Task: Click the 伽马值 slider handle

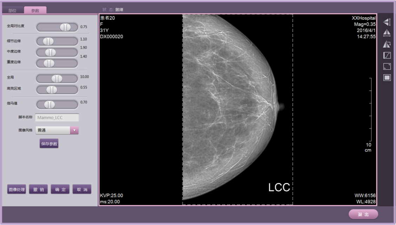Action: click(50, 105)
